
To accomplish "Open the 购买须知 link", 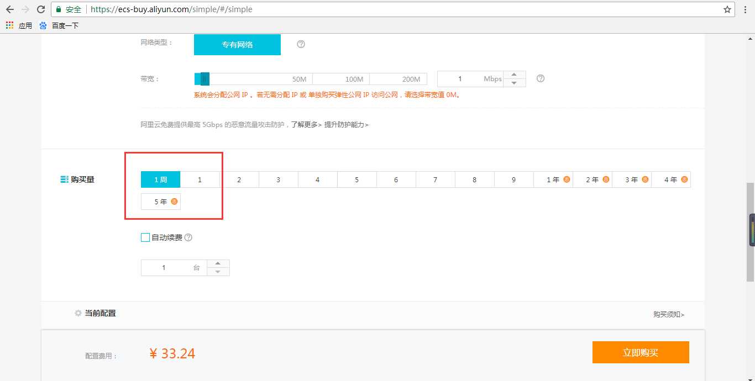I will [x=669, y=314].
